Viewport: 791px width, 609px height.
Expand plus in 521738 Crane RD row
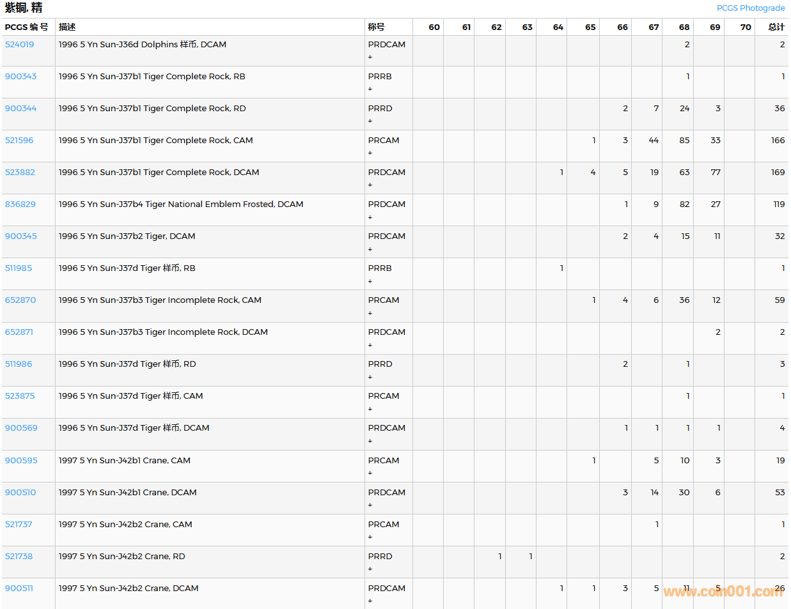(x=370, y=569)
